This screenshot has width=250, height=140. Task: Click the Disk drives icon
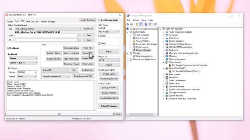point(167,38)
